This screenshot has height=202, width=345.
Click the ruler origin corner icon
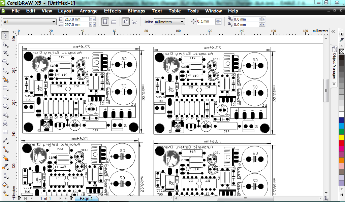tap(14, 33)
